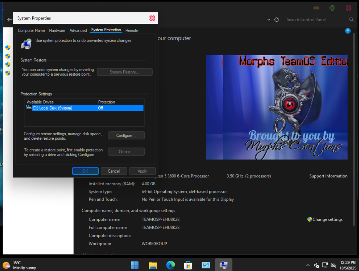Open Microsoft Store from the taskbar

[188, 265]
